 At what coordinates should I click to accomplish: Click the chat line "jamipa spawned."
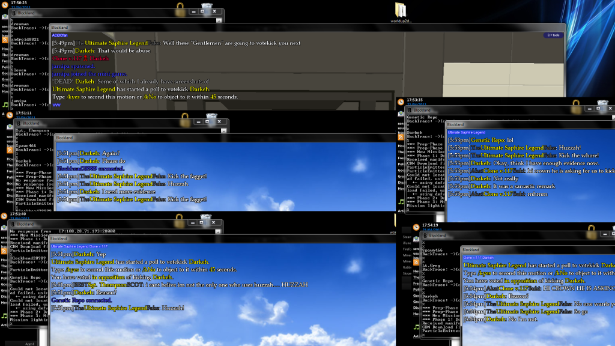73,66
